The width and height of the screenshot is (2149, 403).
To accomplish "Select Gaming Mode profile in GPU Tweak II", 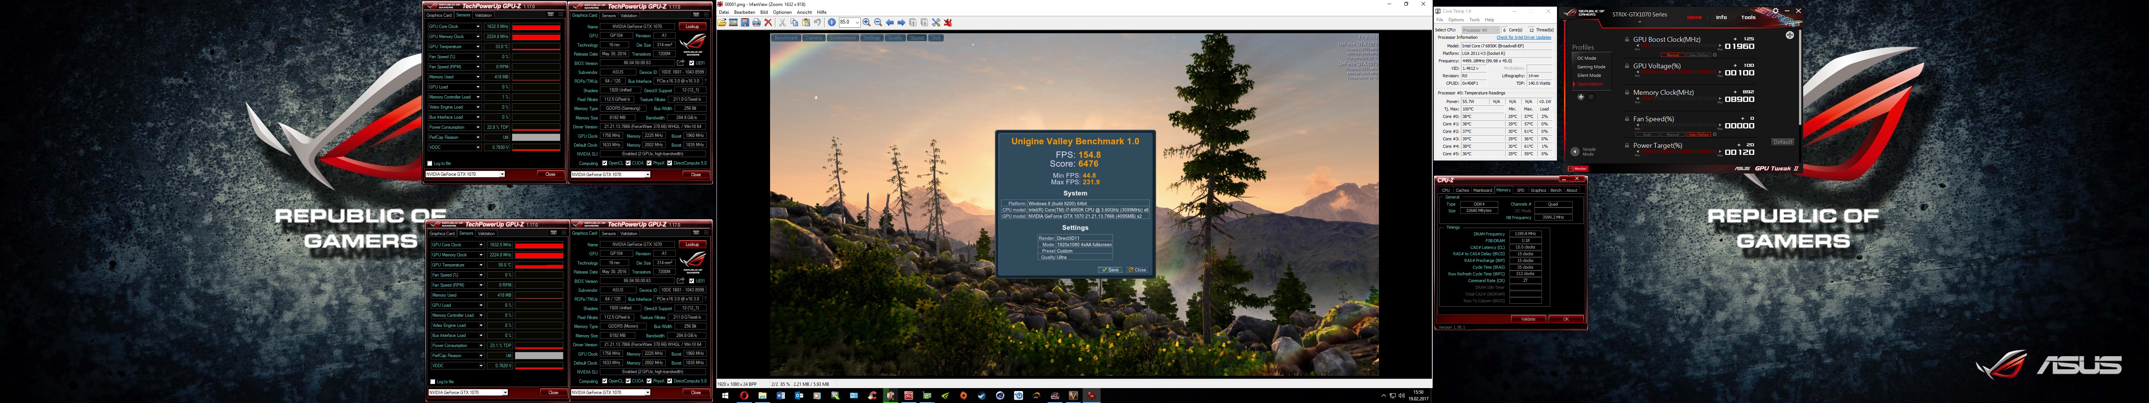I will tap(1591, 67).
